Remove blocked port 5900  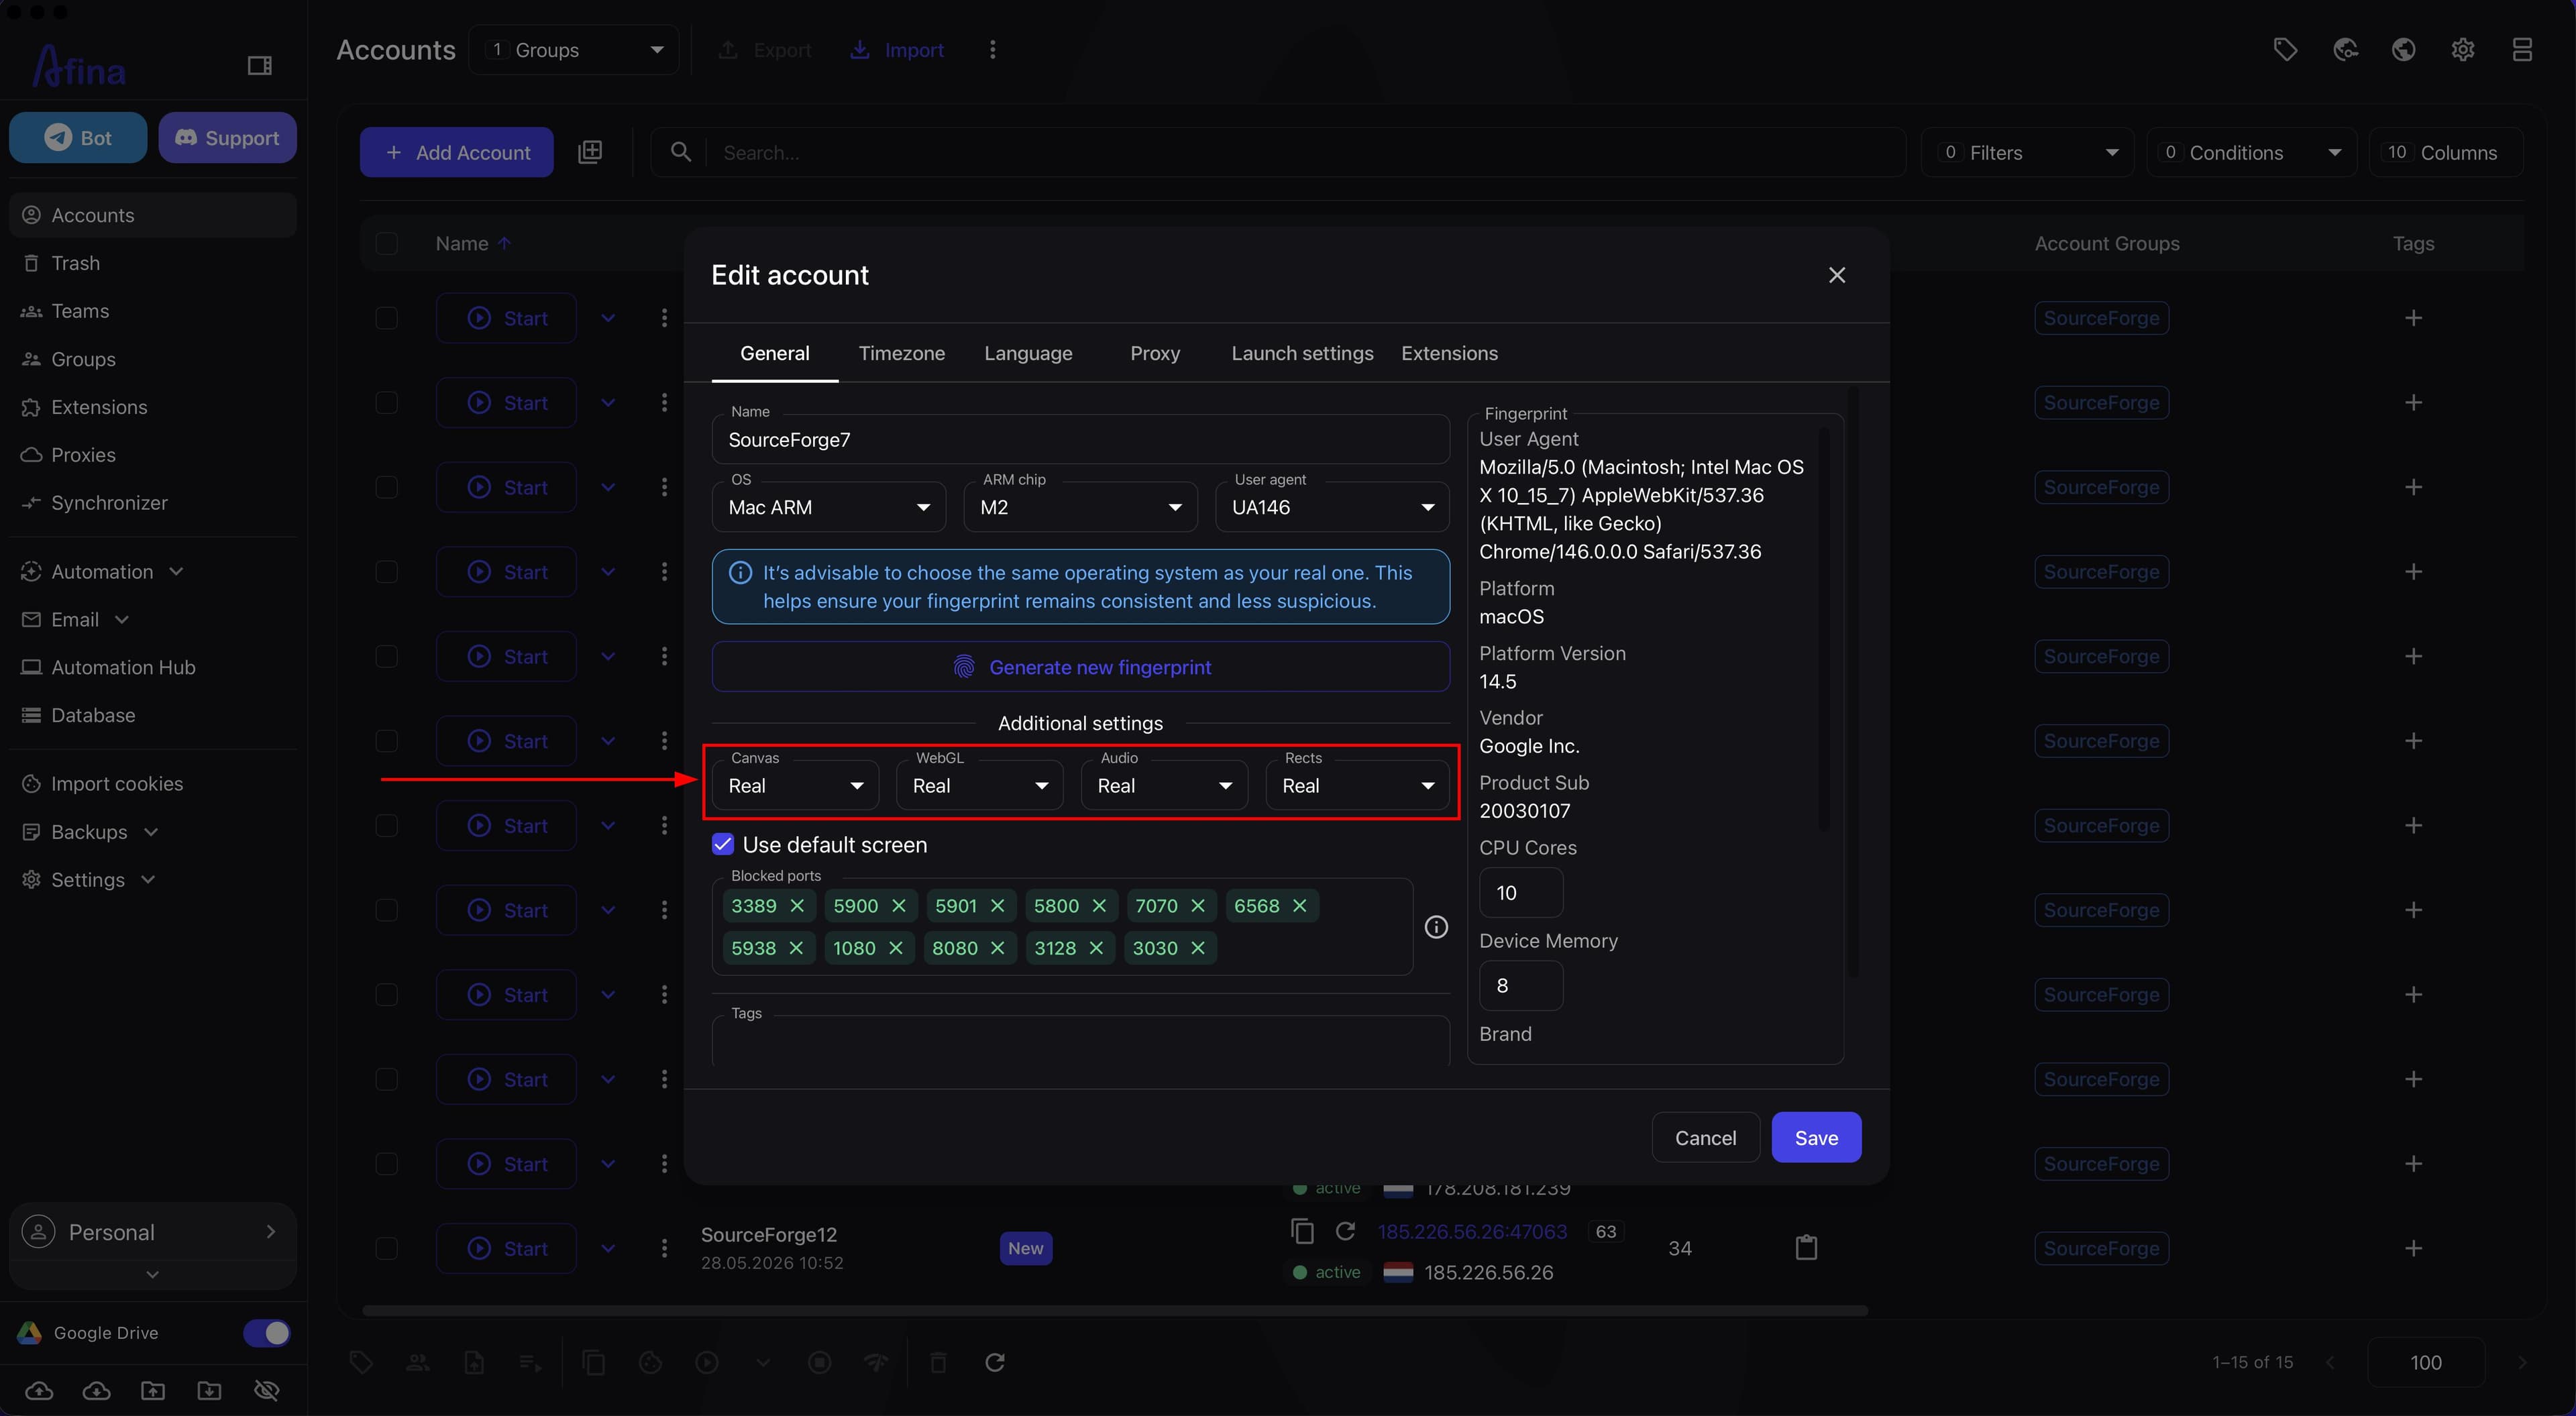899,906
